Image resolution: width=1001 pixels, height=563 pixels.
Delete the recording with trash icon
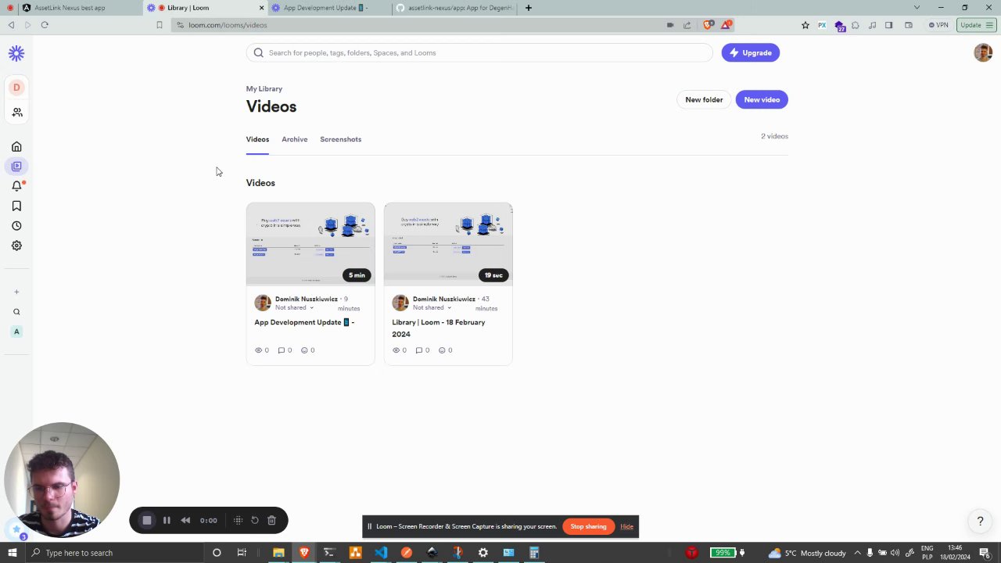(271, 521)
